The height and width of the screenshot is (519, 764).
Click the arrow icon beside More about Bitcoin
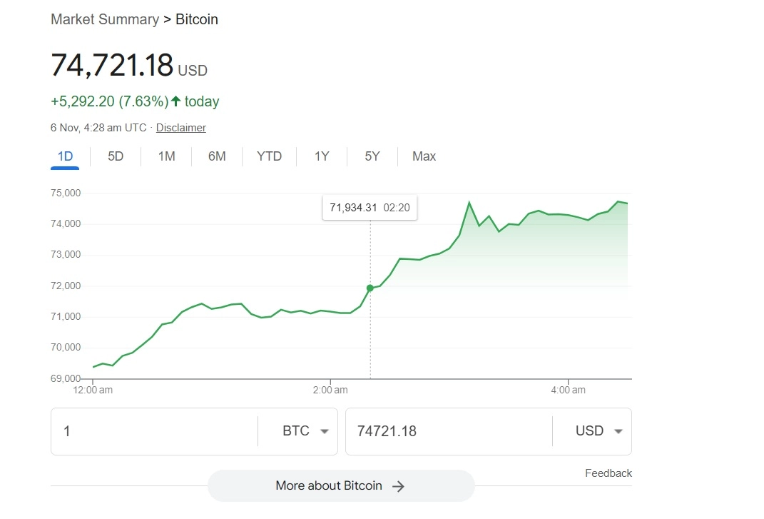(399, 486)
